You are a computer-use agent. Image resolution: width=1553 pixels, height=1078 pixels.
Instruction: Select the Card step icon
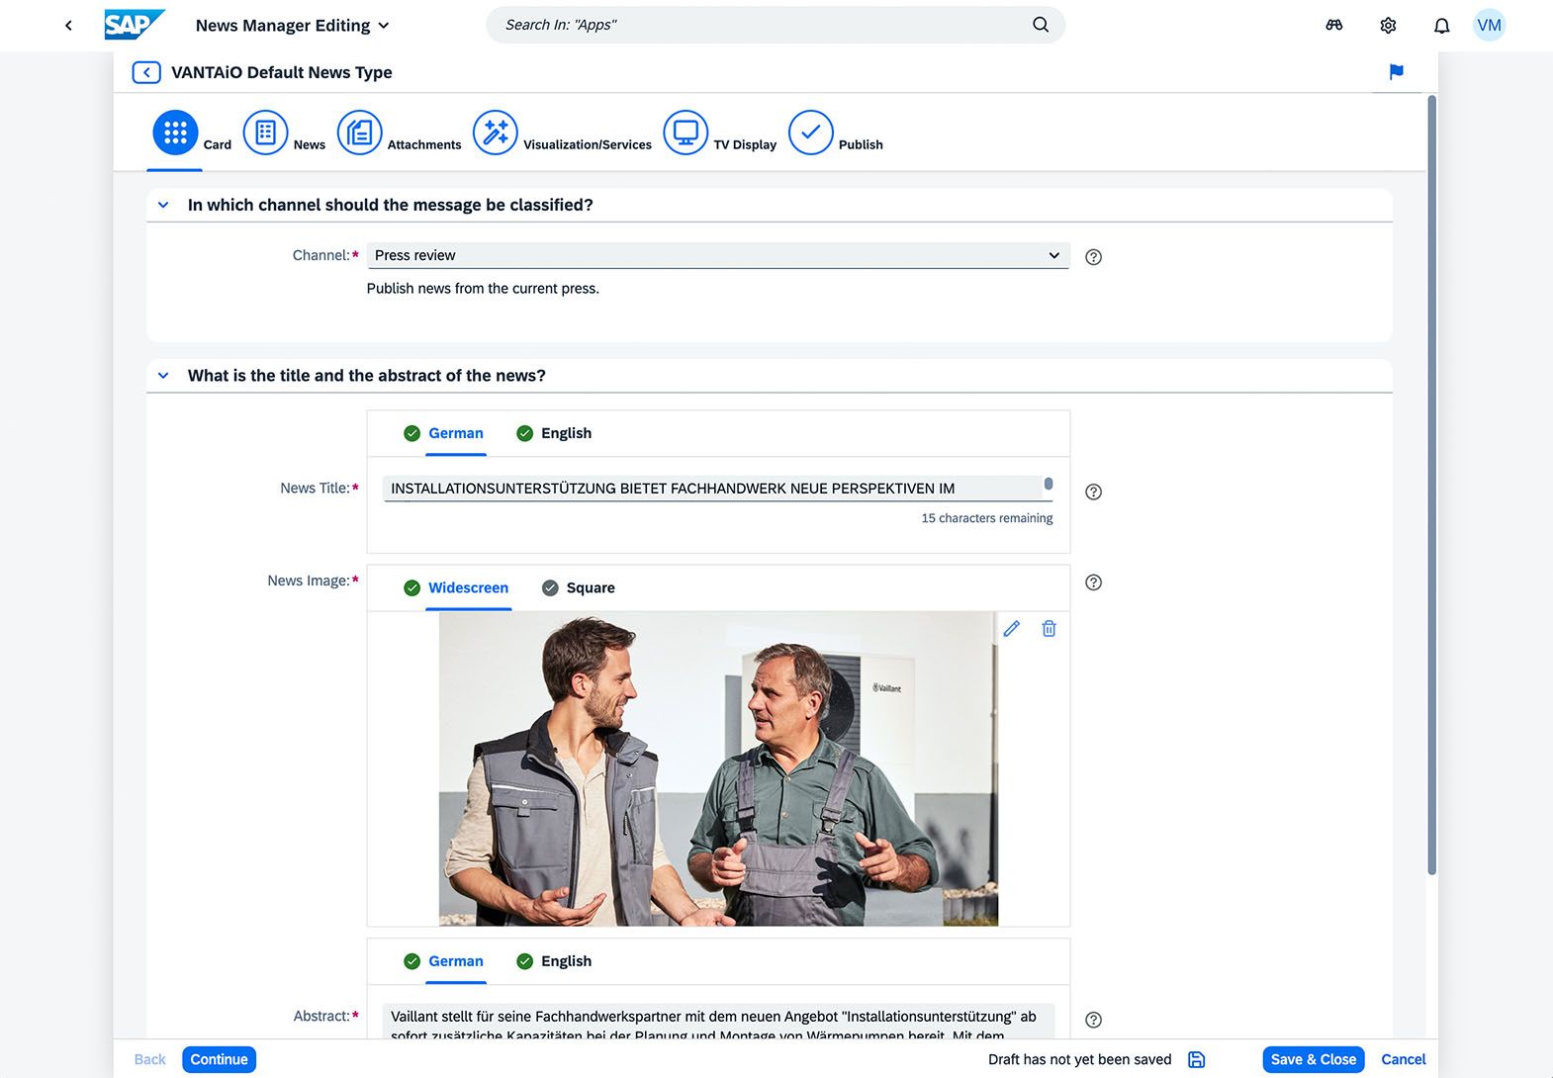point(176,133)
